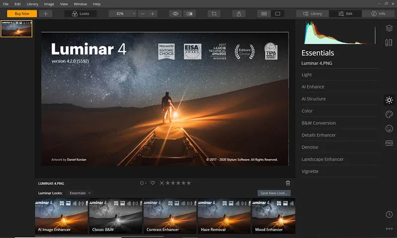This screenshot has height=238, width=397.
Task: Open the 82% zoom level dropdown
Action: [x=123, y=14]
